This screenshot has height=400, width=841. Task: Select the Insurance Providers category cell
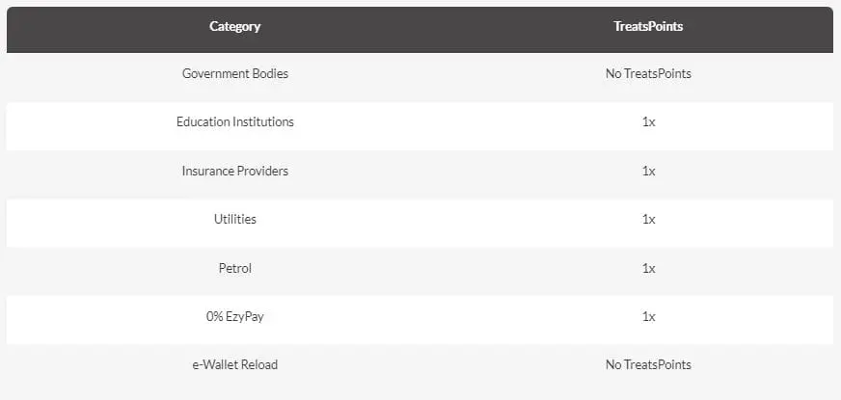pyautogui.click(x=235, y=171)
